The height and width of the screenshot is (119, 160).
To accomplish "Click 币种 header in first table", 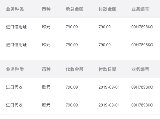I will [x=46, y=9].
